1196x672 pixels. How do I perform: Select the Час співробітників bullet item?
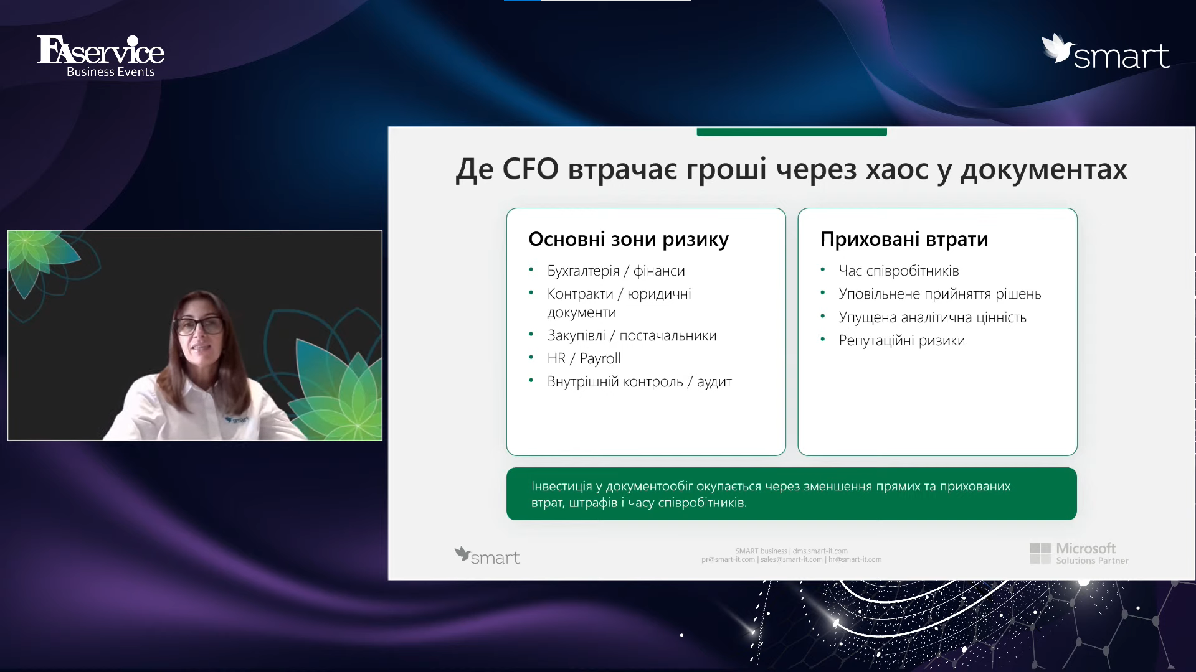(x=898, y=271)
